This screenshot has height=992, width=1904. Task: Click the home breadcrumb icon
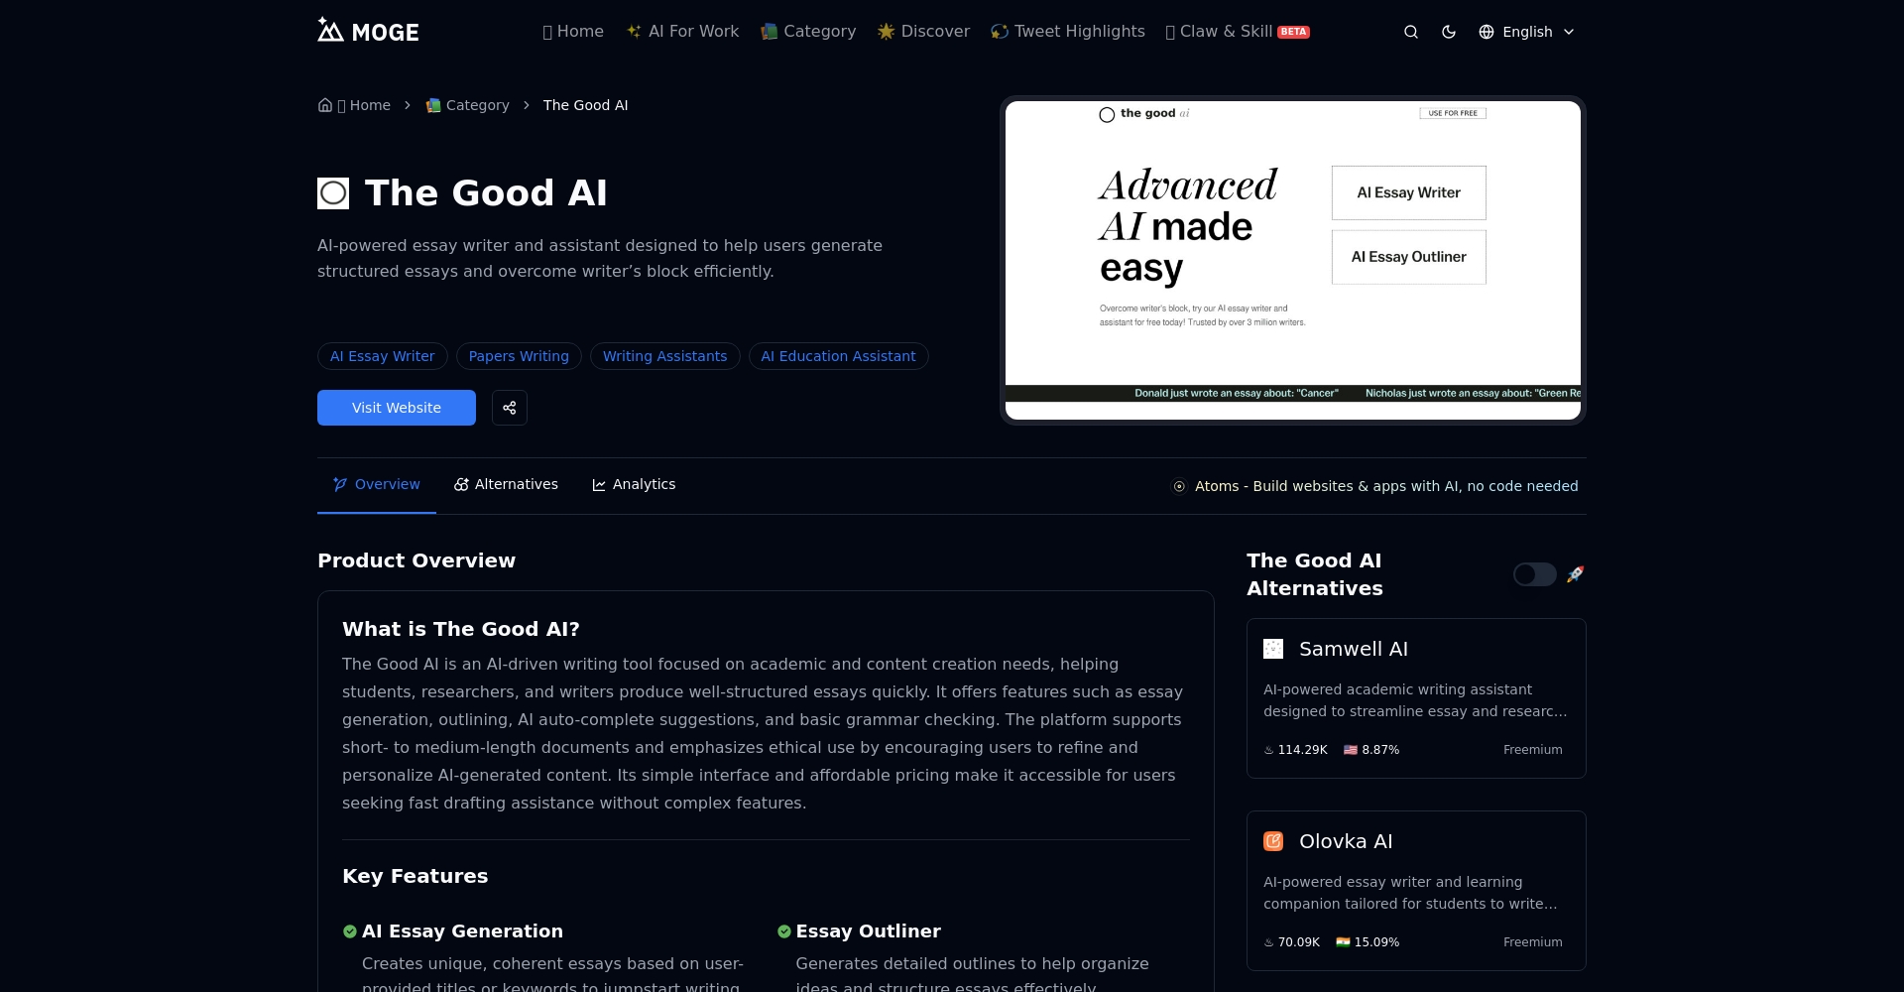(x=325, y=105)
